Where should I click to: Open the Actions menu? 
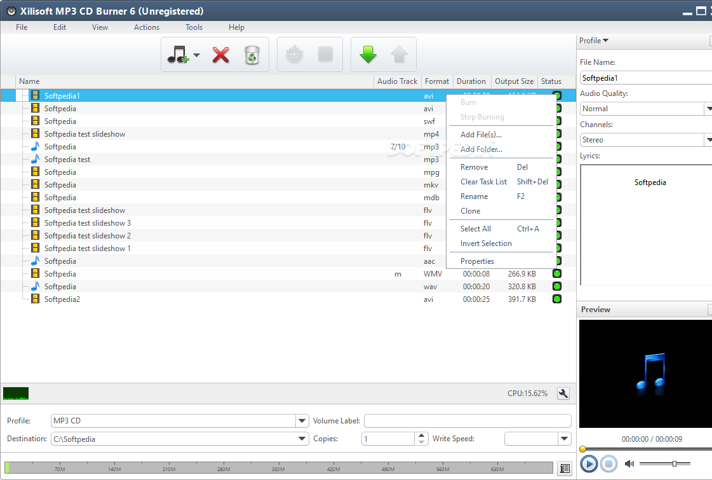pyautogui.click(x=146, y=27)
